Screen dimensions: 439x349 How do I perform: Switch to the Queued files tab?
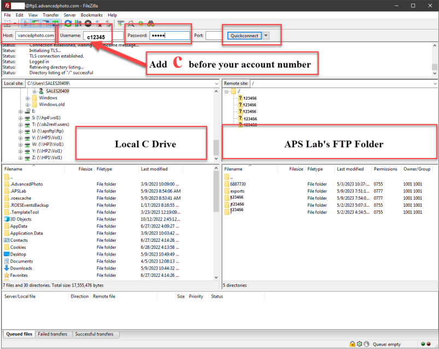[19, 334]
